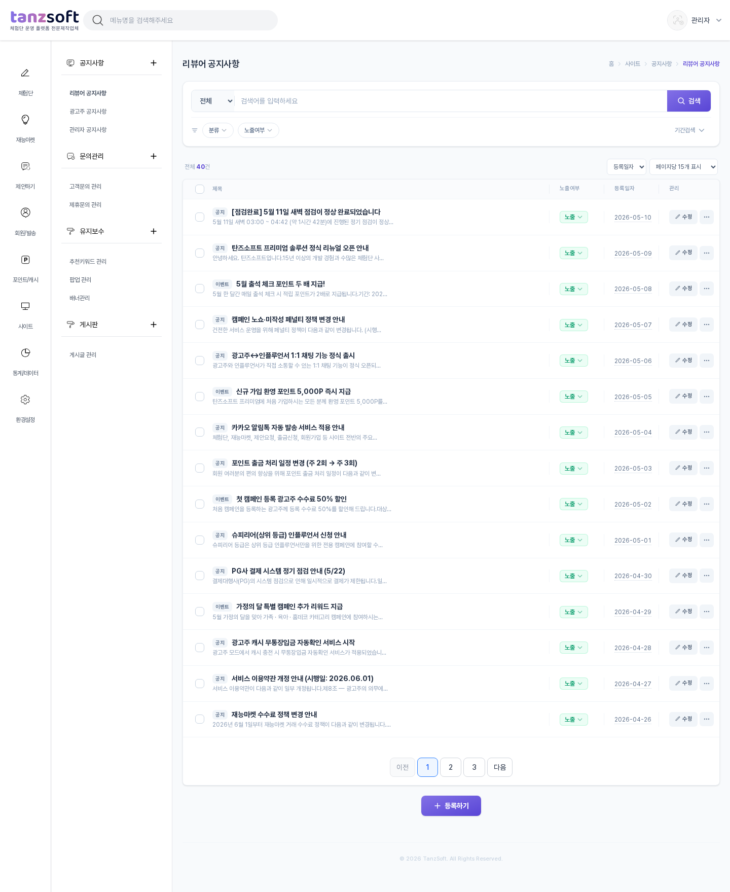Go to page 2 of the list

(x=451, y=767)
